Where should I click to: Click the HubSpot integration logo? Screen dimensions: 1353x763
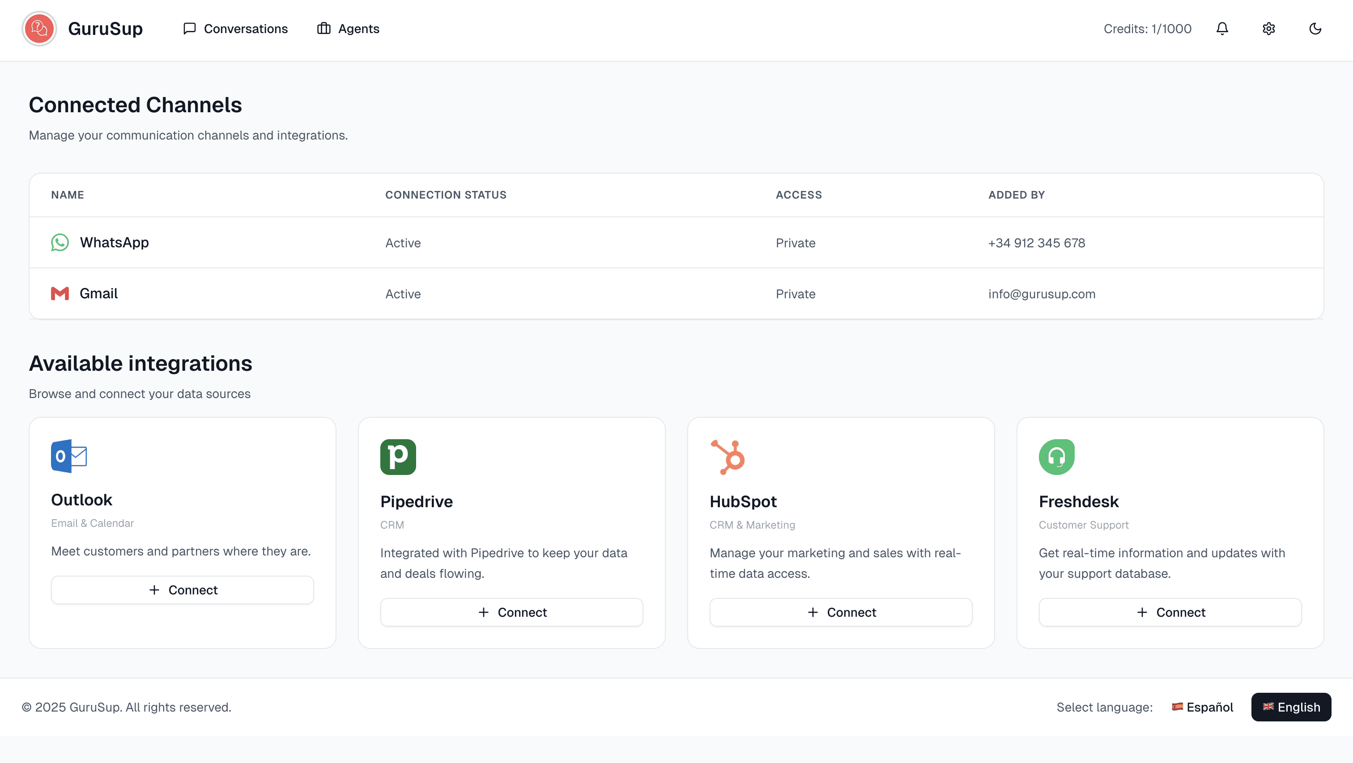[x=728, y=457]
